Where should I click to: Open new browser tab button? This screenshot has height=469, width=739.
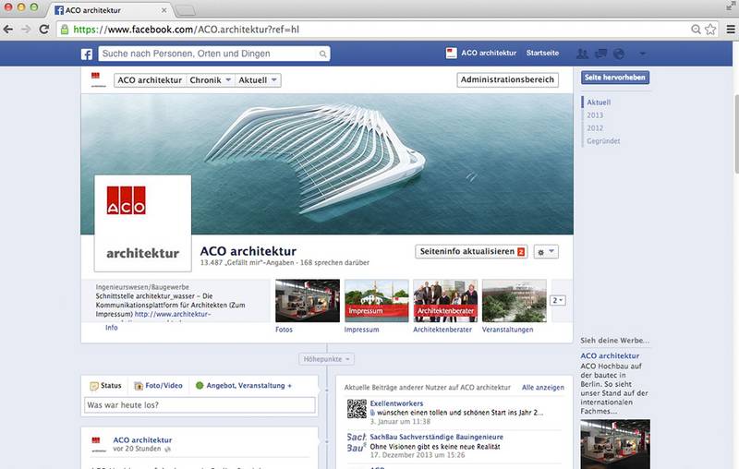tap(186, 10)
